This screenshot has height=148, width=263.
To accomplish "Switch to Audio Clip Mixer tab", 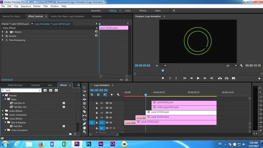I will tap(67, 16).
